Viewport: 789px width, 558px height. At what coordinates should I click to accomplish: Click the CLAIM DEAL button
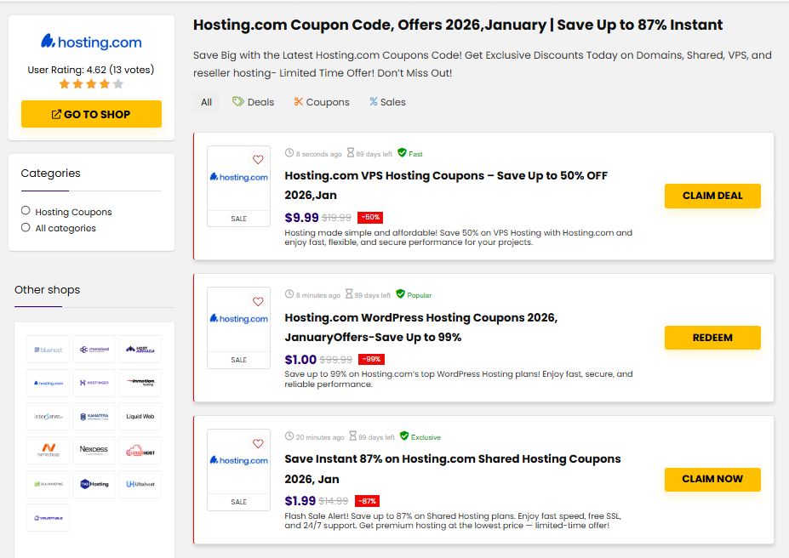point(712,196)
